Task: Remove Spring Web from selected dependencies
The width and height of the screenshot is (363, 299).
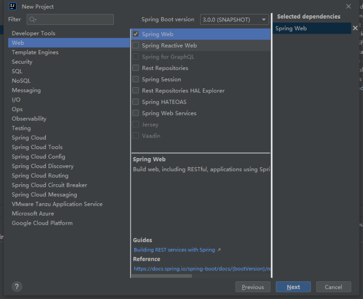Action: pos(355,28)
